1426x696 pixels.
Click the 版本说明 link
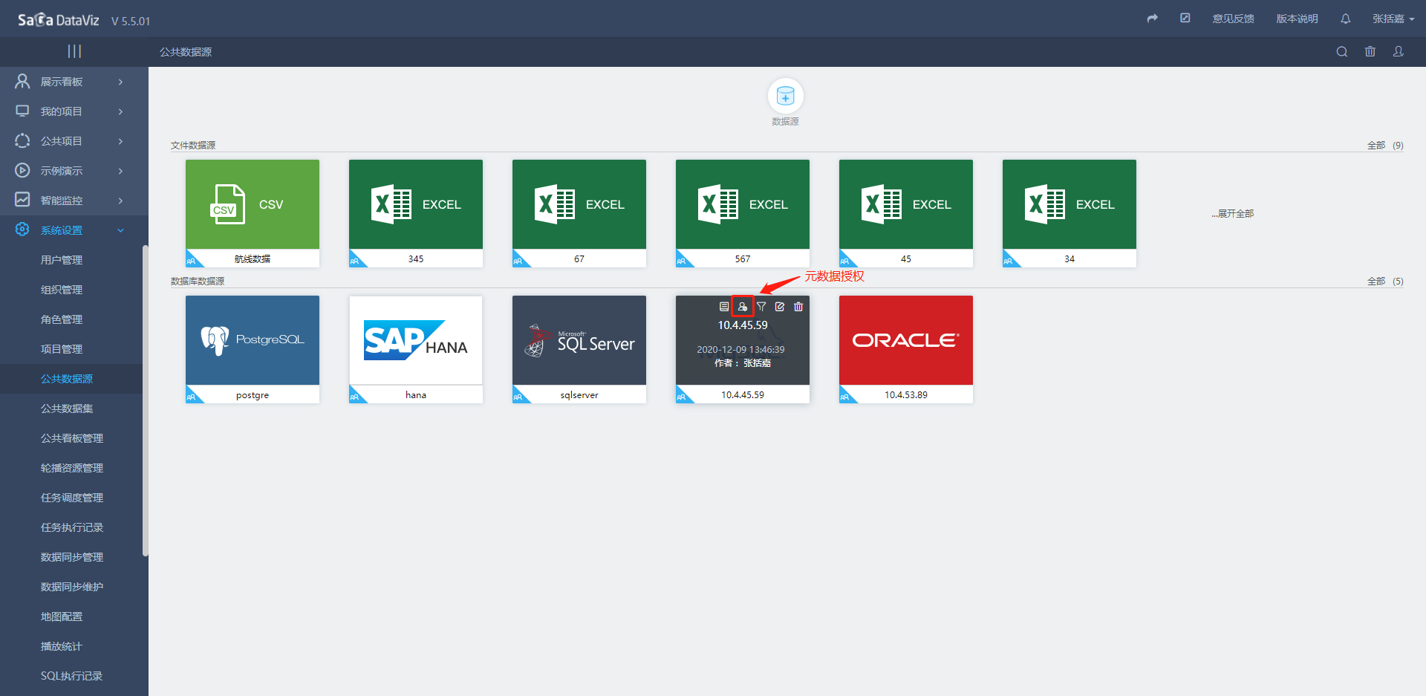click(x=1298, y=19)
